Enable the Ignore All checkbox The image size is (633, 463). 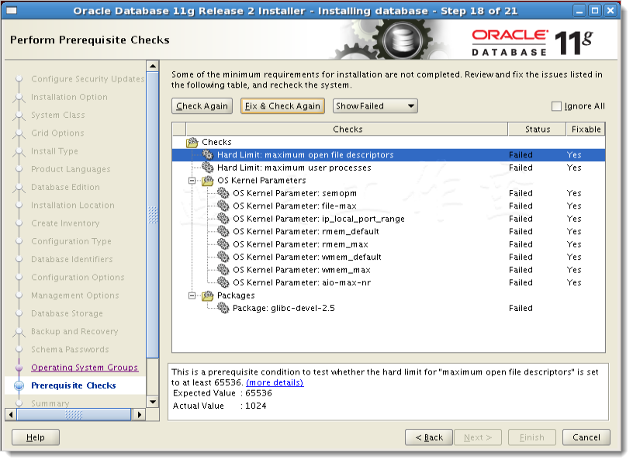click(556, 106)
